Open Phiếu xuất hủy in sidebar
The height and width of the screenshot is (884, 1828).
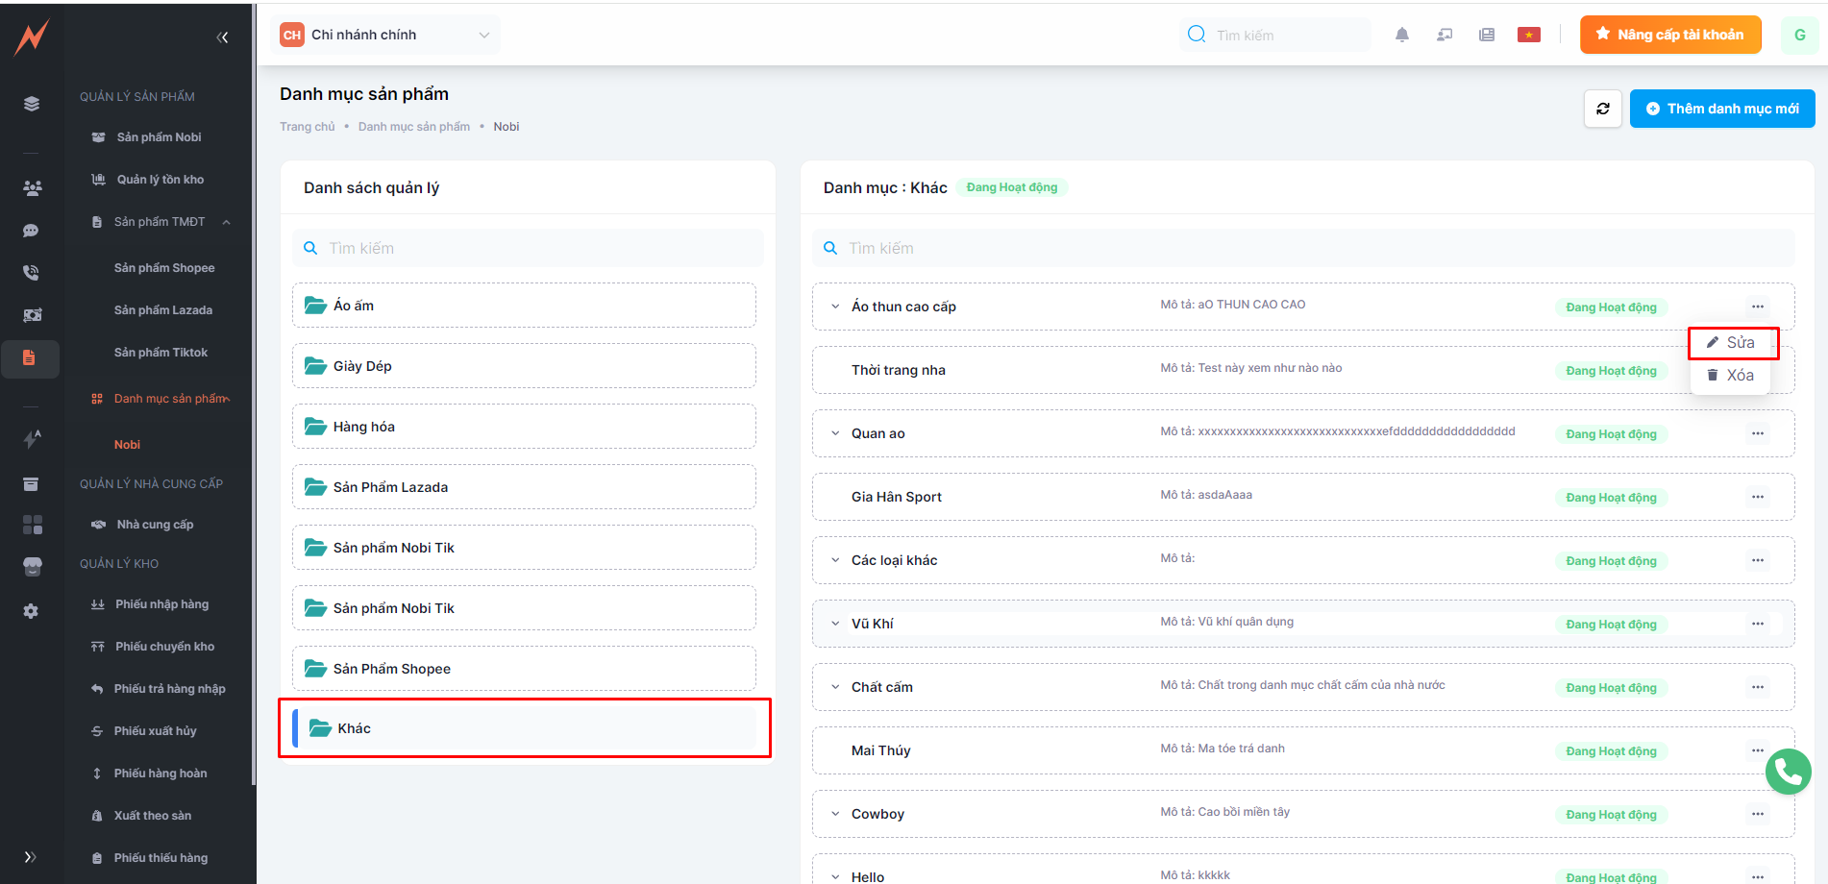[x=155, y=731]
